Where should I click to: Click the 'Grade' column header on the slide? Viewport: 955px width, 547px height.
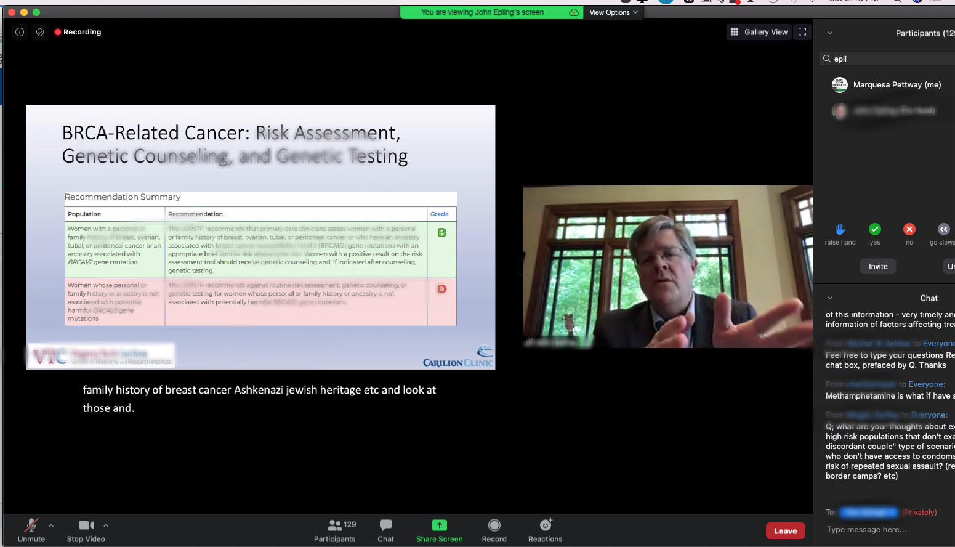[x=440, y=214]
